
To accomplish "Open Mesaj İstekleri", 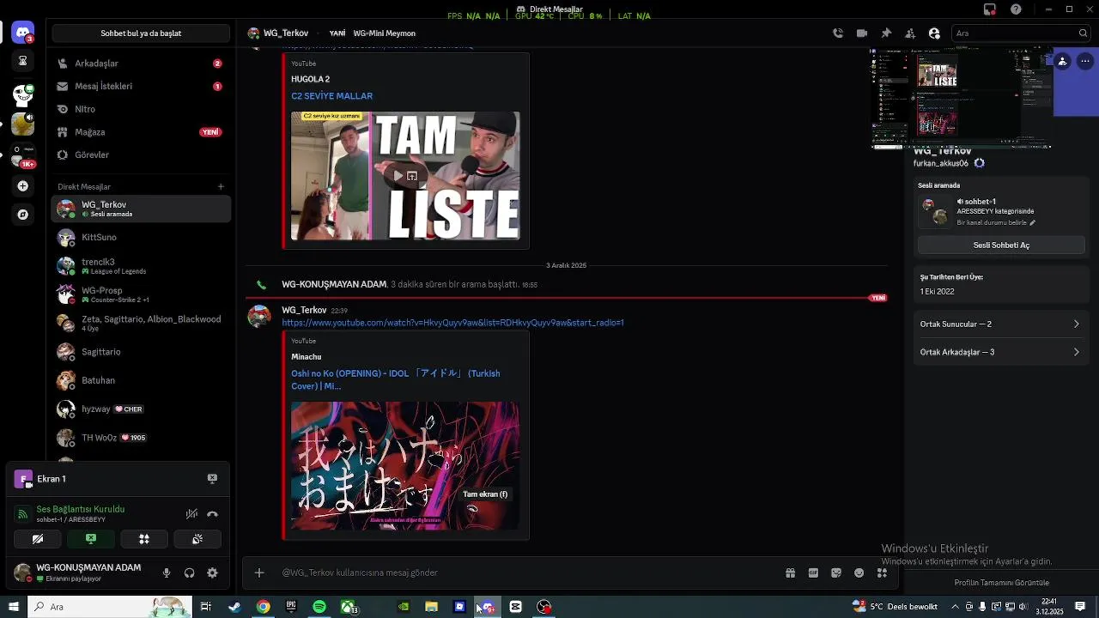I will pos(141,86).
